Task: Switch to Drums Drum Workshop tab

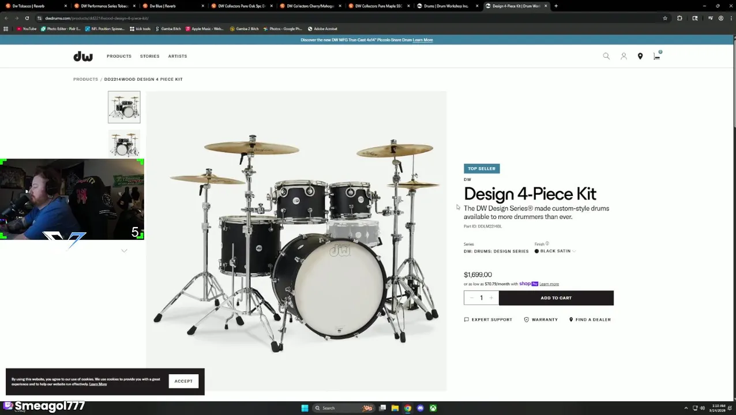Action: coord(447,6)
